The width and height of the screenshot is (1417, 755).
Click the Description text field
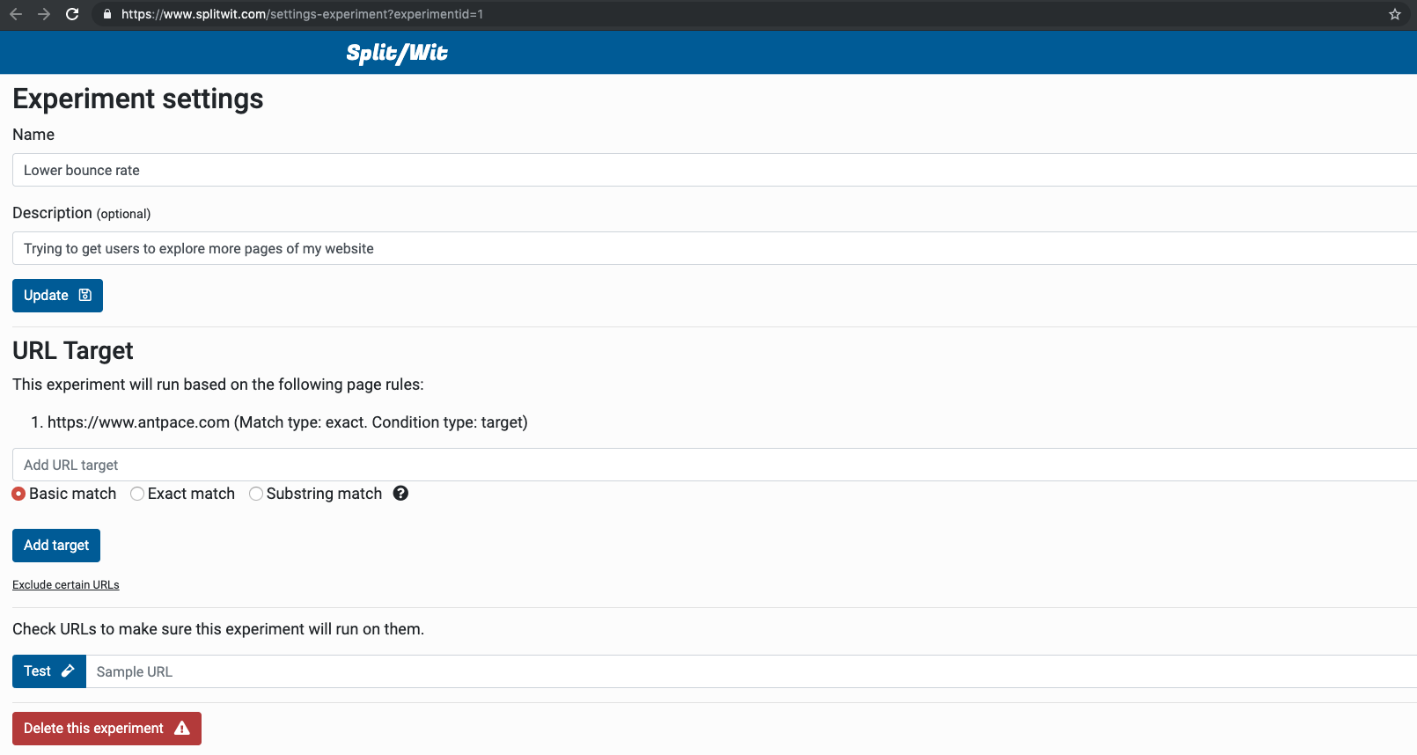[x=704, y=248]
